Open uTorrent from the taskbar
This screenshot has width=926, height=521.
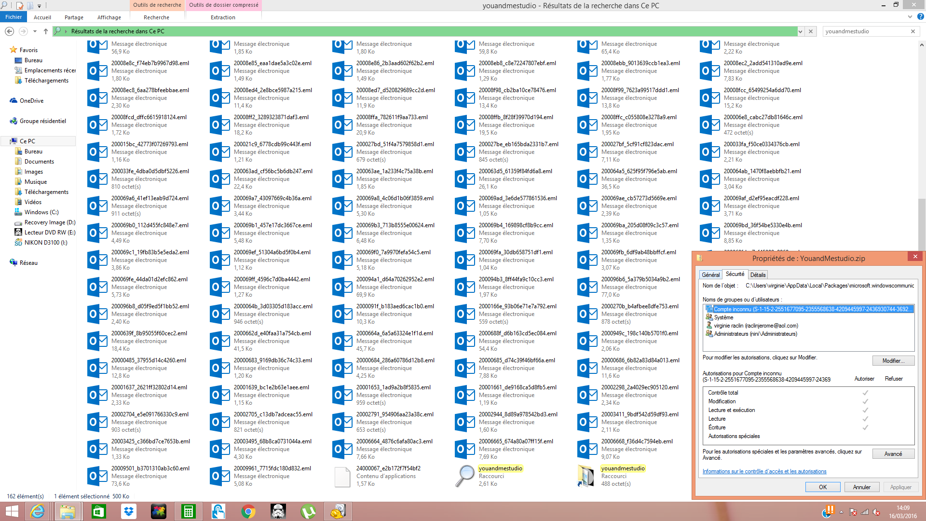(308, 511)
